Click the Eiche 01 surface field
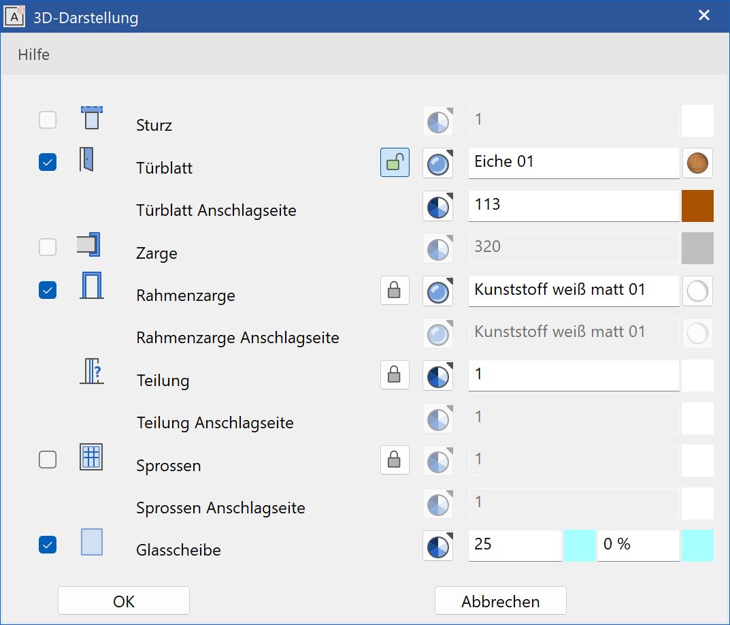The height and width of the screenshot is (625, 730). tap(574, 163)
